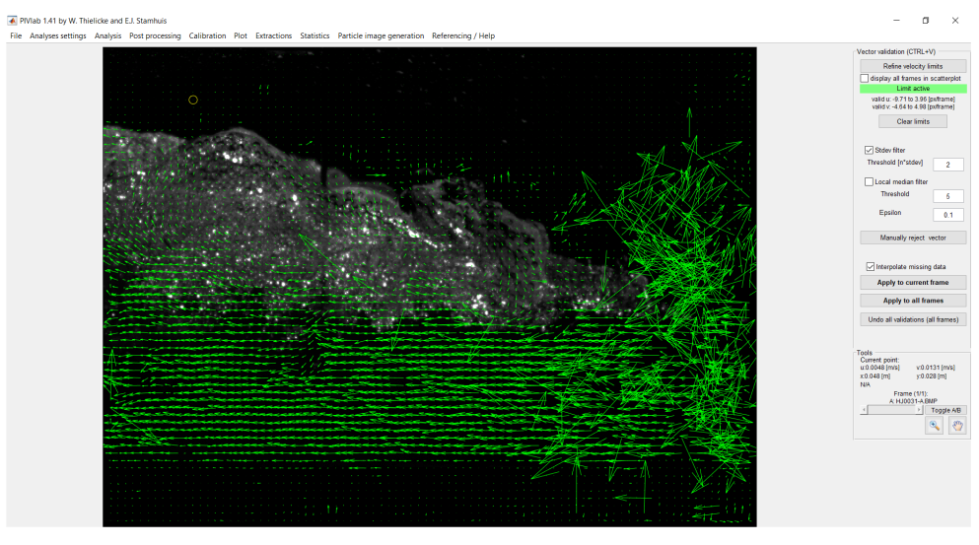The image size is (979, 545).
Task: Click the frame selection slider track
Action: [892, 410]
